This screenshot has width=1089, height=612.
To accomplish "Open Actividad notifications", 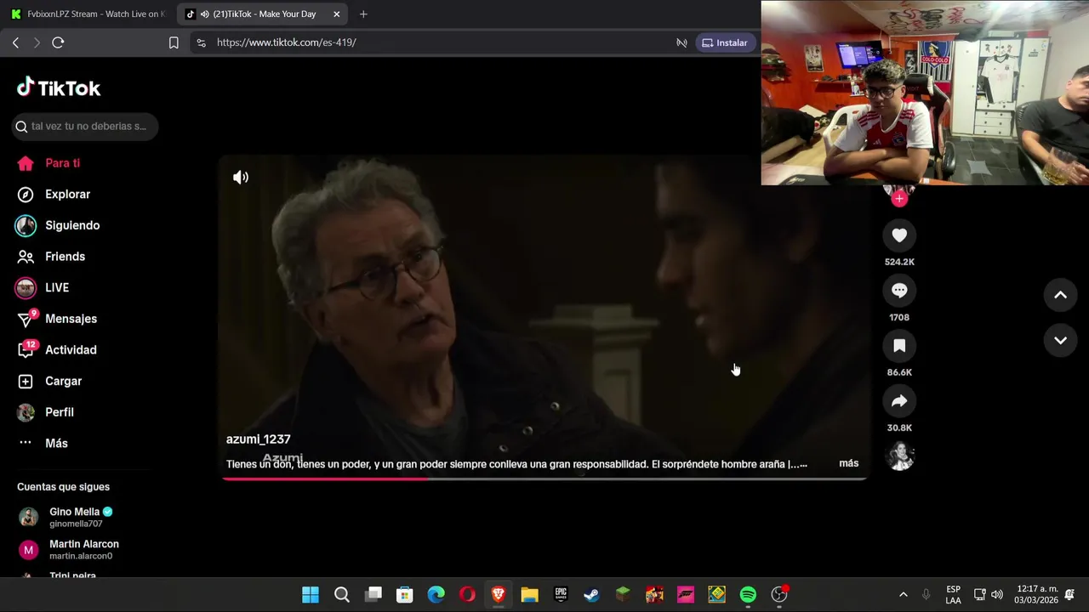I will 57,350.
